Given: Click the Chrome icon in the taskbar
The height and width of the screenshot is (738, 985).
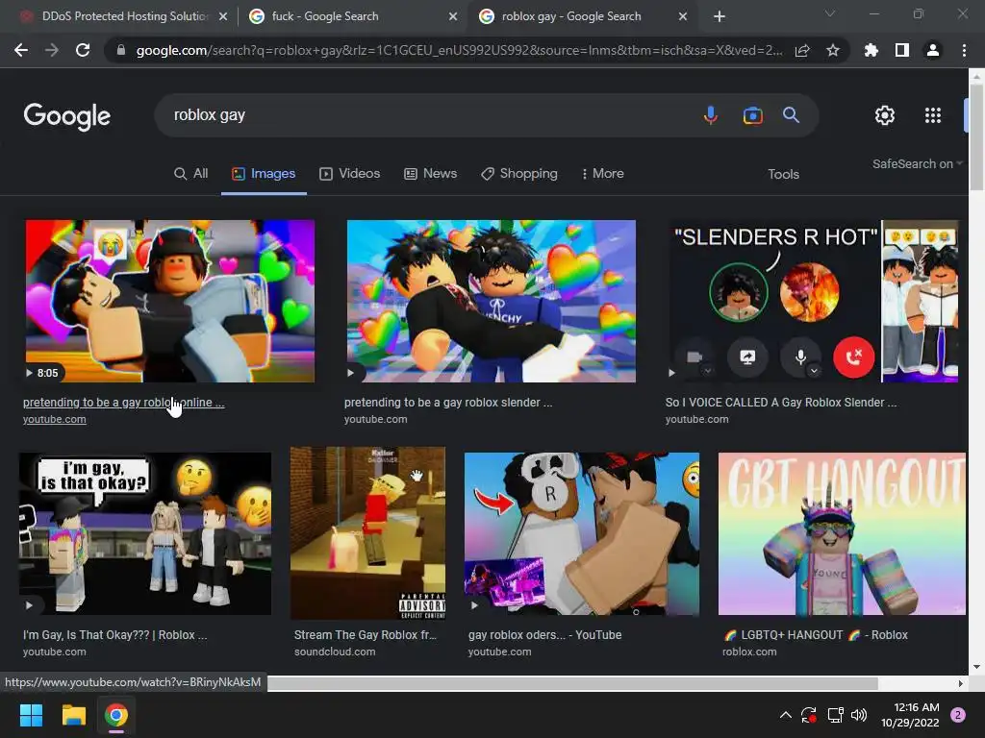Looking at the screenshot, I should 116,715.
